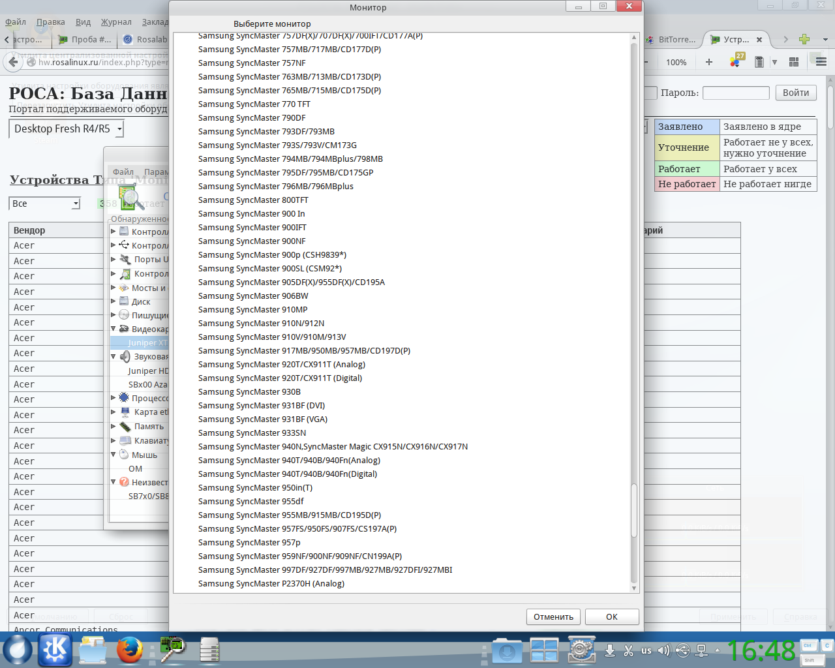
Task: Pick Samsung SyncMaster 955df
Action: pos(251,502)
